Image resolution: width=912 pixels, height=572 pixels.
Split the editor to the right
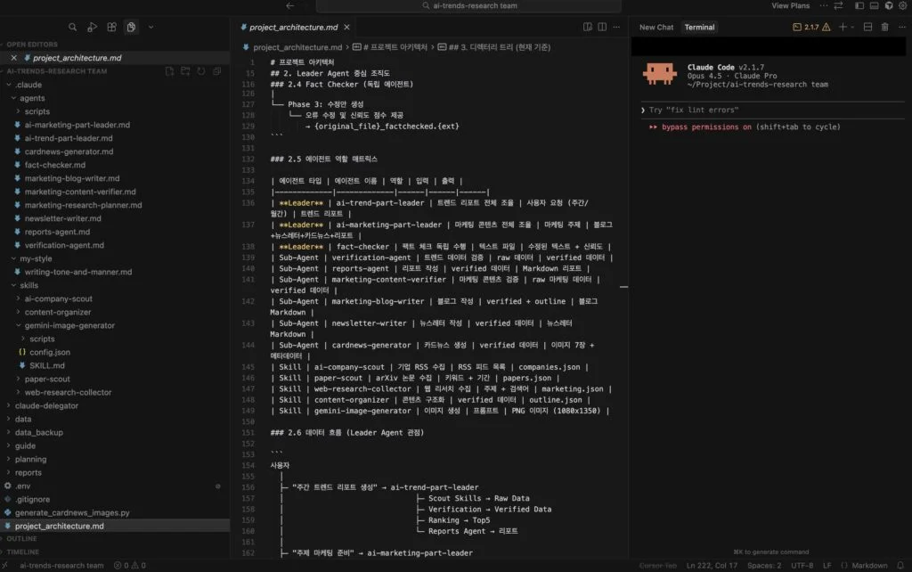point(602,27)
